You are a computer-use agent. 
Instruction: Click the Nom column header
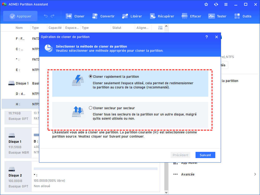[19, 28]
